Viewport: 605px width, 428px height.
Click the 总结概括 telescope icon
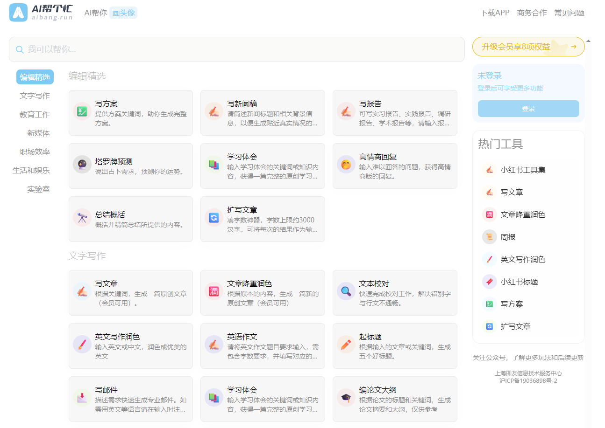(82, 218)
